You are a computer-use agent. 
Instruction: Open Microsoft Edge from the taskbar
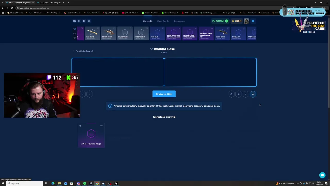[x=53, y=183]
